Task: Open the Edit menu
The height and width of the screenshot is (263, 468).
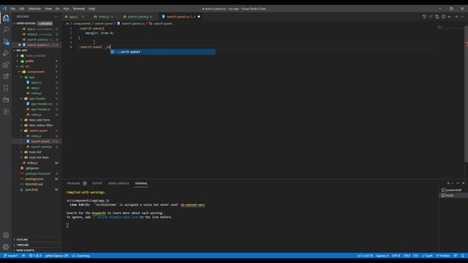Action: coord(21,9)
